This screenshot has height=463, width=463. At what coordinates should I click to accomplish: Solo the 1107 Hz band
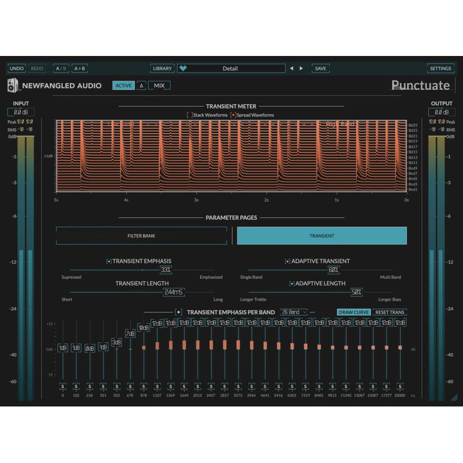(157, 387)
